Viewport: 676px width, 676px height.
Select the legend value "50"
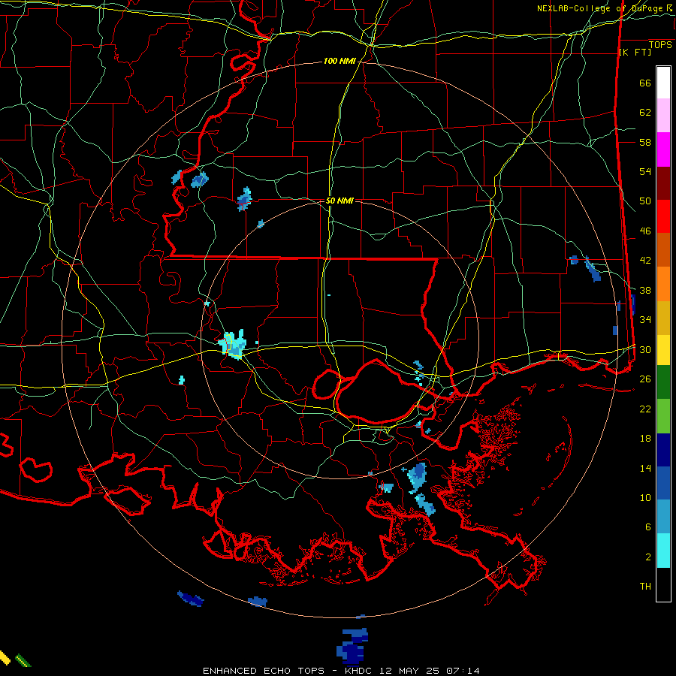pyautogui.click(x=645, y=201)
